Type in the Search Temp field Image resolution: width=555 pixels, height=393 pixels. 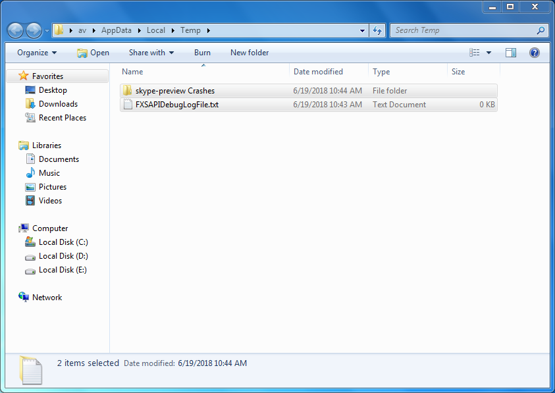[464, 30]
